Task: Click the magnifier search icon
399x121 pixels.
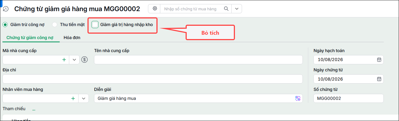Action: click(x=226, y=9)
